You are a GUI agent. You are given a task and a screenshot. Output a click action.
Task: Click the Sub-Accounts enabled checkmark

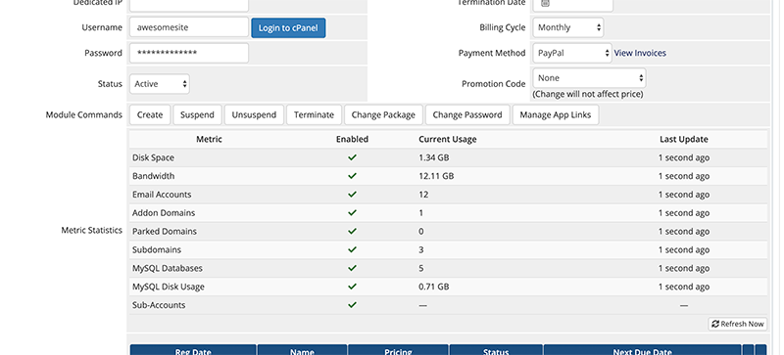click(352, 305)
